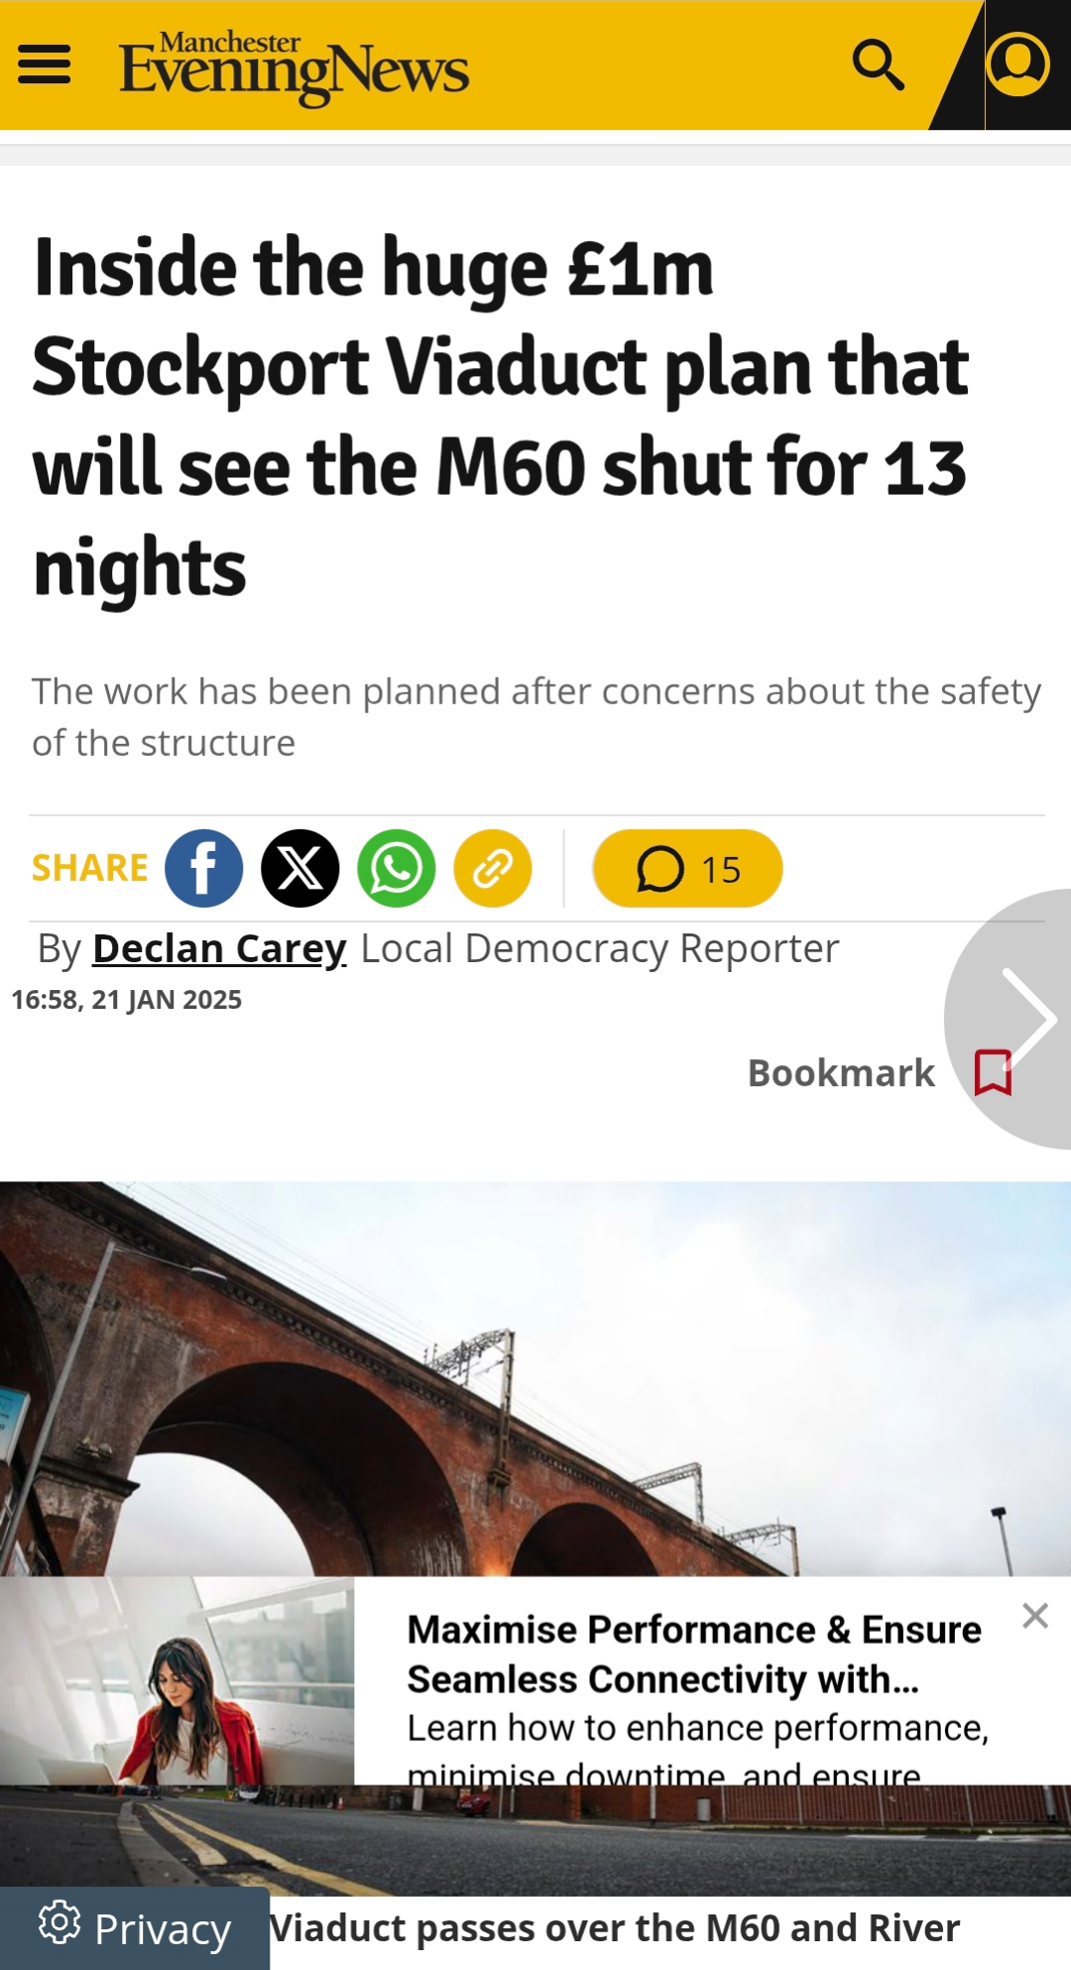Viewport: 1071px width, 1970px height.
Task: Close the advertisement banner
Action: tap(1035, 1616)
